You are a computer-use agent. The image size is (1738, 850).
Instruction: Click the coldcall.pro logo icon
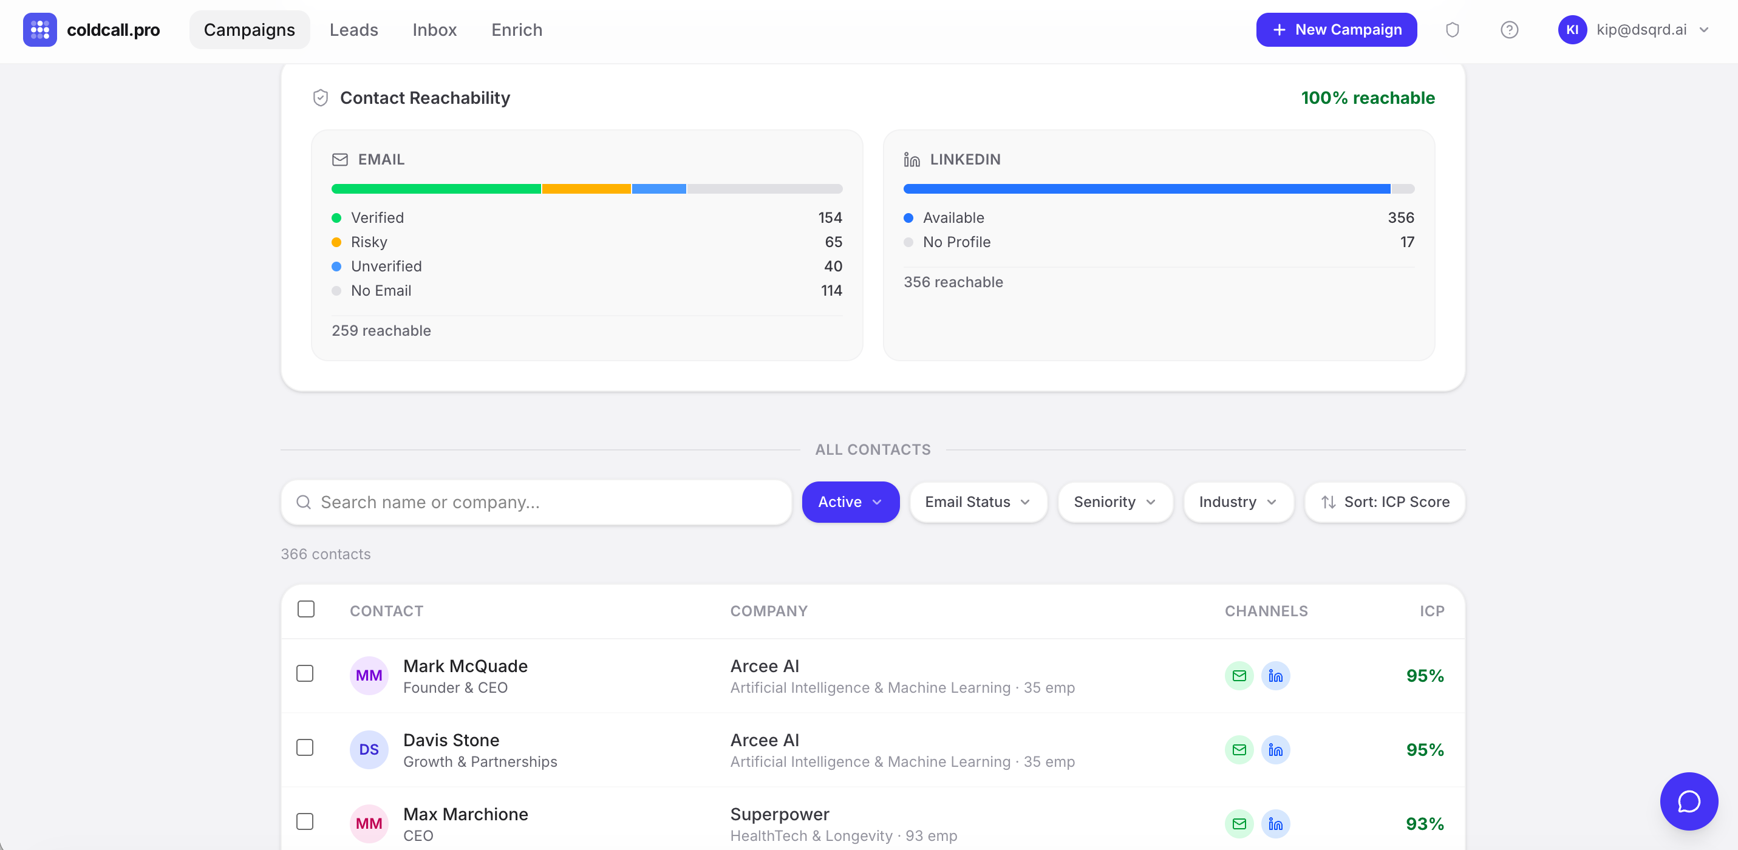click(40, 30)
